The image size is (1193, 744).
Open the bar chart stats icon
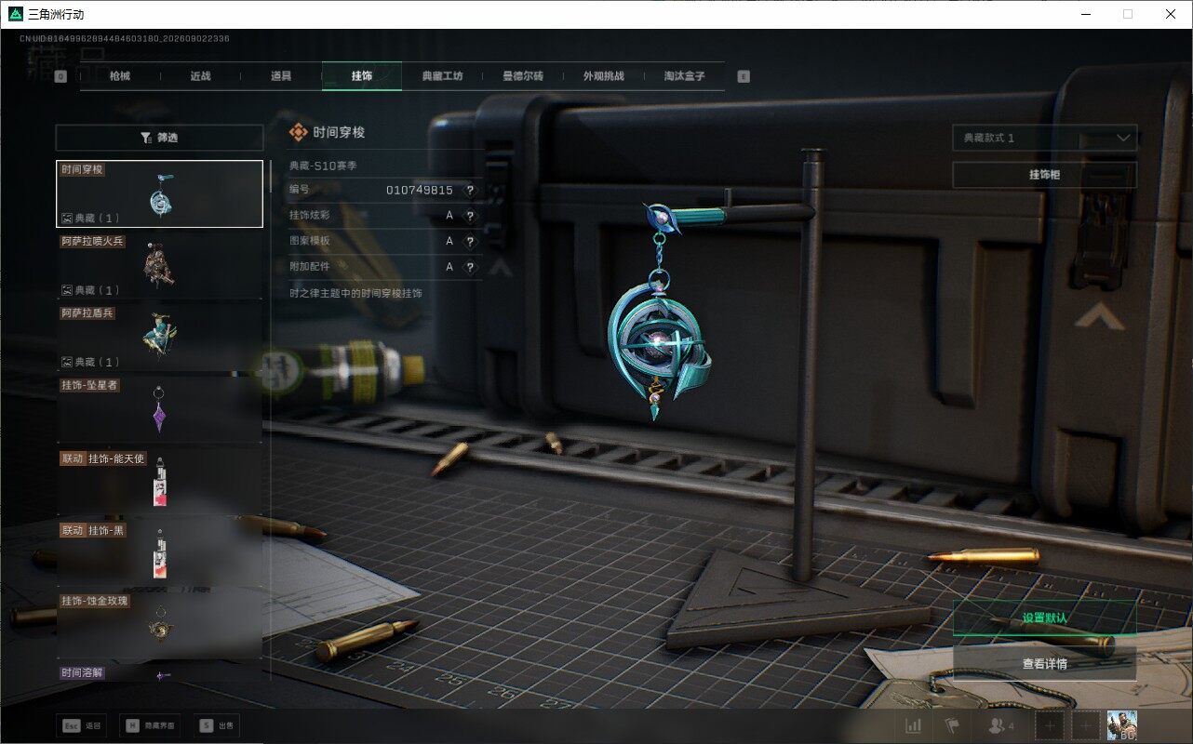(914, 725)
